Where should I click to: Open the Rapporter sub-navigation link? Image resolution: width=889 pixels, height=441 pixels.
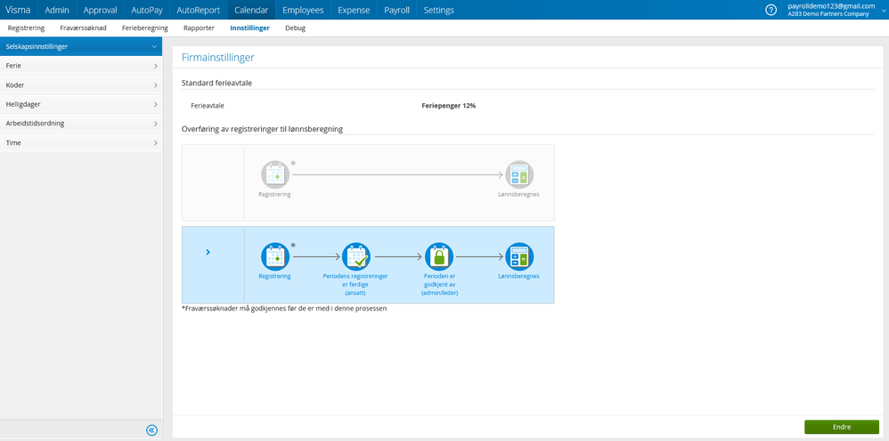click(x=199, y=28)
